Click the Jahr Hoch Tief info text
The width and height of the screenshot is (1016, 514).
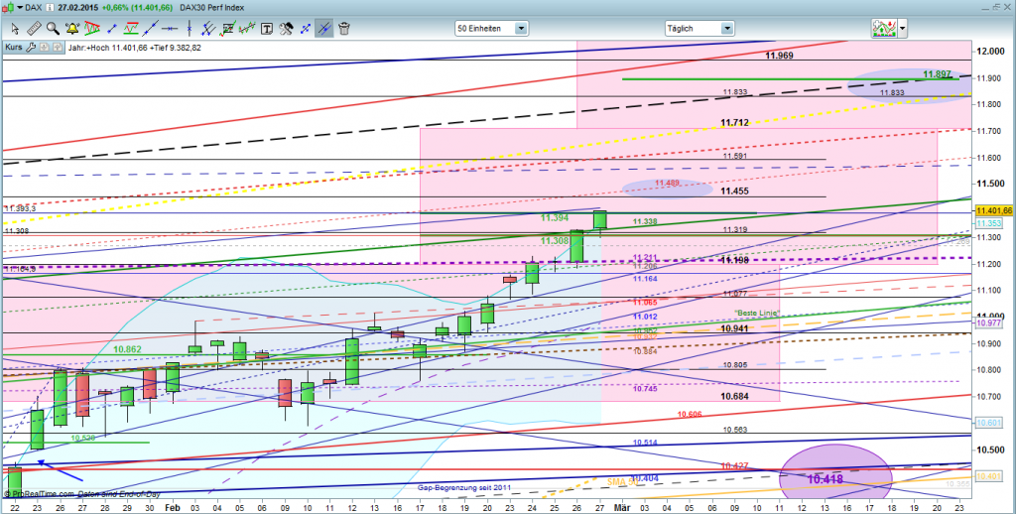[134, 48]
